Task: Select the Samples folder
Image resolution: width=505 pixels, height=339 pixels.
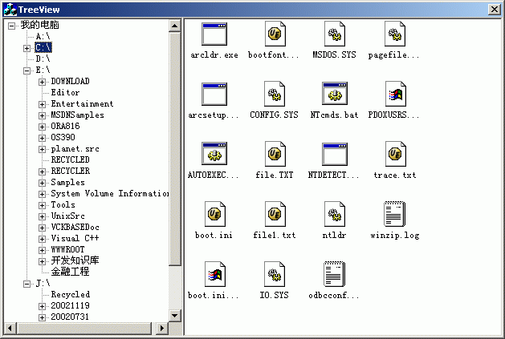Action: [x=67, y=183]
